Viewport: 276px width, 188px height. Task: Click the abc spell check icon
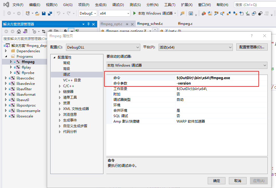coord(248,13)
